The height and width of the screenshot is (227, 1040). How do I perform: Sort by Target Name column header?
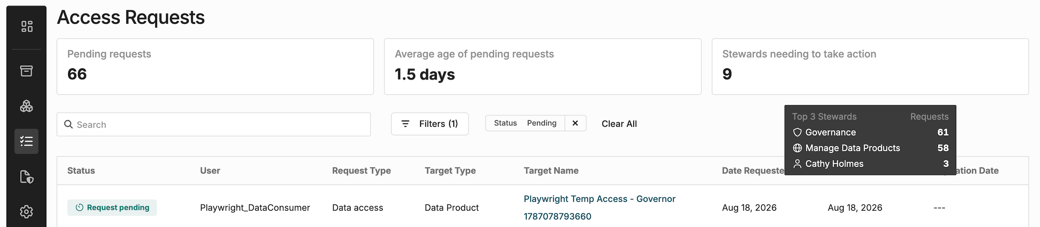(551, 170)
